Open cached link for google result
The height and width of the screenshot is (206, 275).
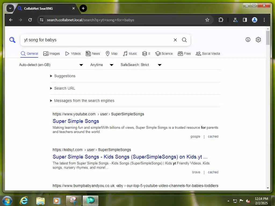213,137
